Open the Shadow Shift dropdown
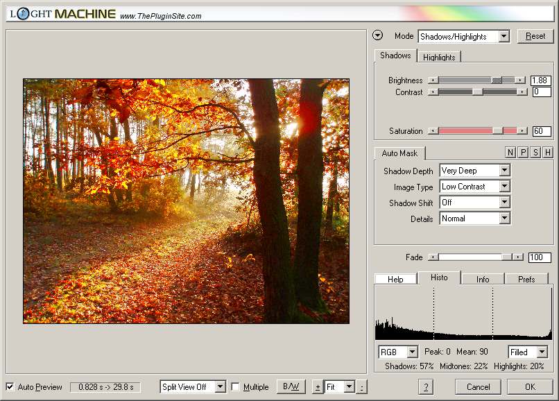Screen dimensions: 559x401 [x=475, y=203]
